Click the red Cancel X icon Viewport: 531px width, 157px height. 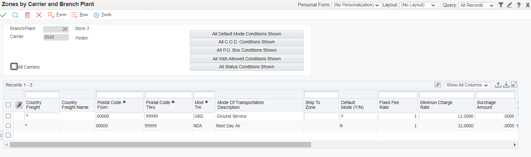click(39, 15)
